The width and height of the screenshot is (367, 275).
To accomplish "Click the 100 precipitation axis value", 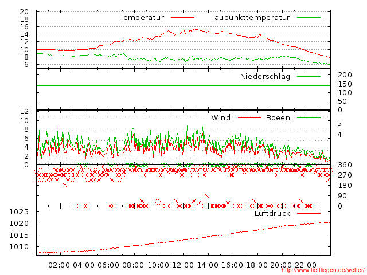I will (345, 93).
